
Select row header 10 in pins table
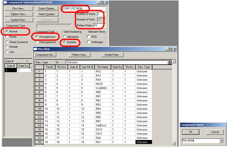coord(39,109)
